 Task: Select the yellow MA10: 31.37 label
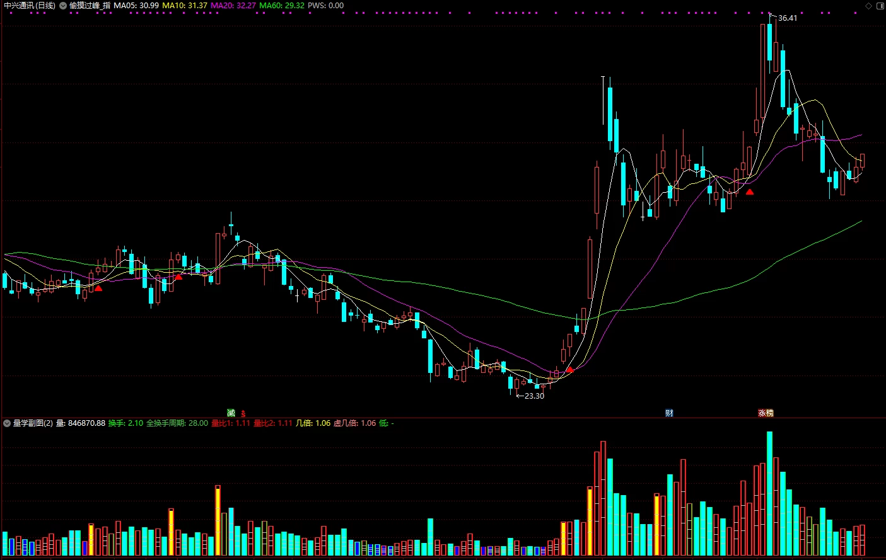[185, 6]
